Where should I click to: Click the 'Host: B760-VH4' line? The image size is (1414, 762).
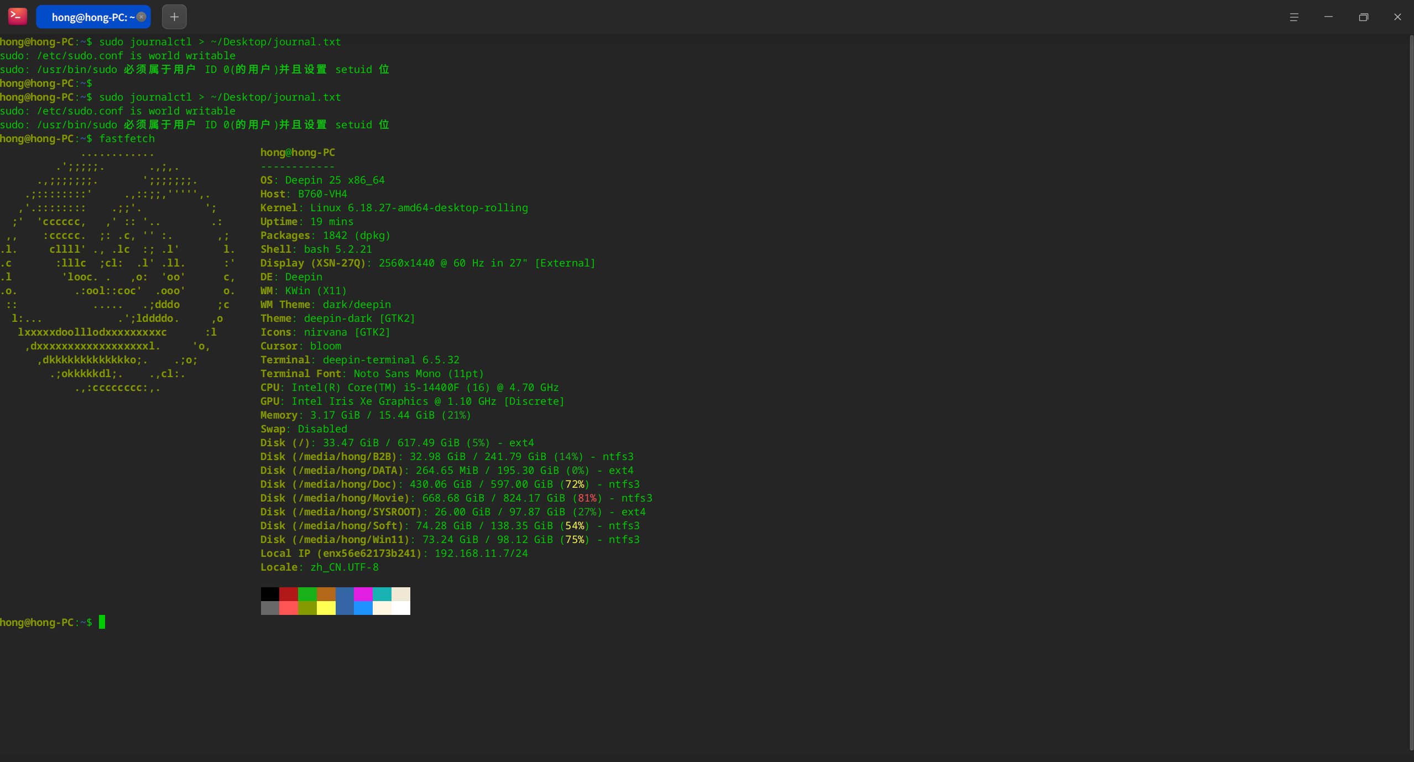click(304, 194)
